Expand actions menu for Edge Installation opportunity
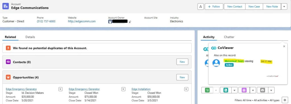Image resolution: width=291 pixels, height=104 pixels. point(186,89)
